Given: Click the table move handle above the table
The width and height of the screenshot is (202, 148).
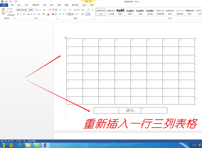Looking at the screenshot, I should coord(65,38).
